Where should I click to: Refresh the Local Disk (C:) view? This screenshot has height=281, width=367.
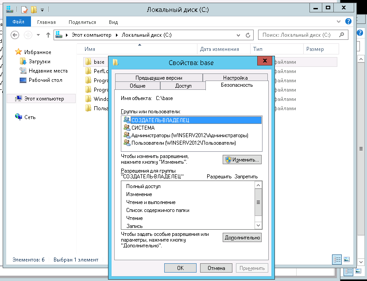click(248, 35)
